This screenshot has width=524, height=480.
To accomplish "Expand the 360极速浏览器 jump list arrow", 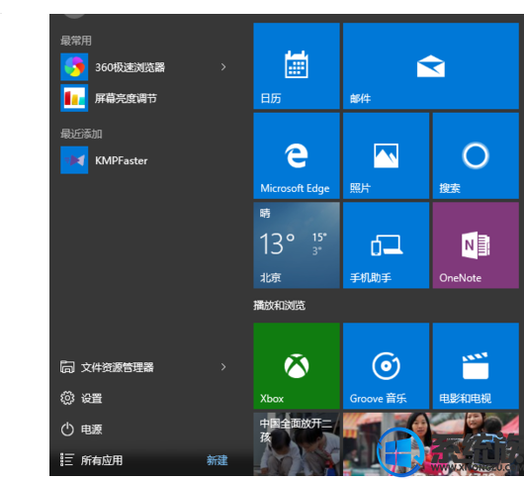I will [223, 67].
